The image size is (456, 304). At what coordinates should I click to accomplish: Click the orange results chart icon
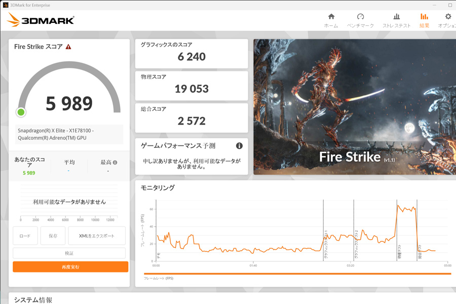click(x=424, y=16)
